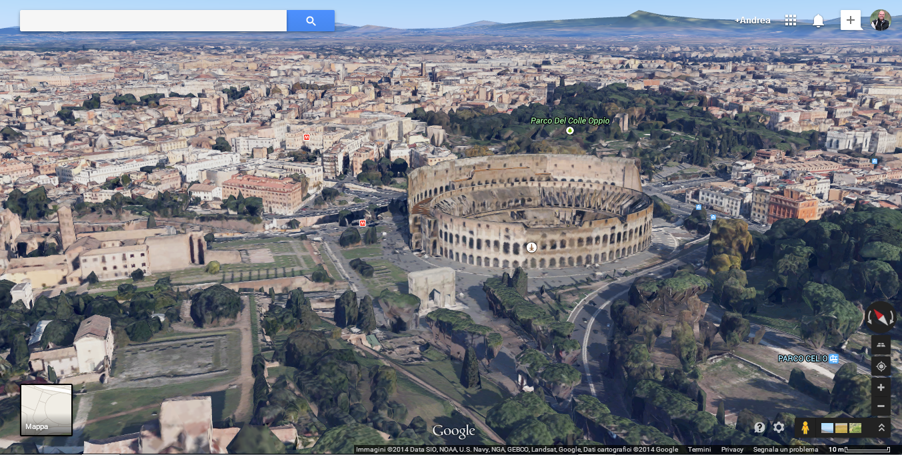902x455 pixels.
Task: Open the settings gear menu
Action: 779,428
